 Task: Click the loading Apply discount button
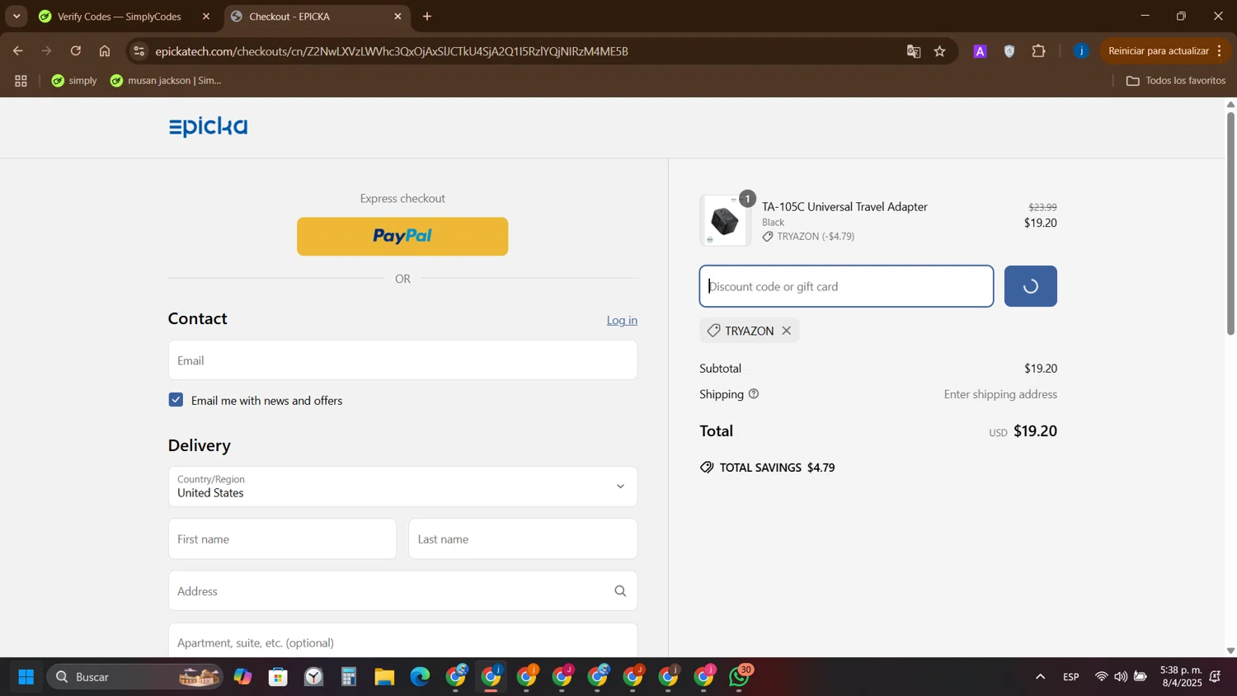click(x=1030, y=286)
